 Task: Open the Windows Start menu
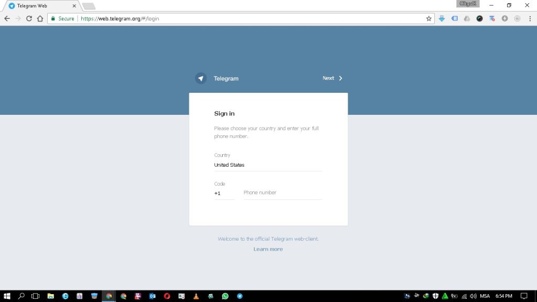[6, 296]
